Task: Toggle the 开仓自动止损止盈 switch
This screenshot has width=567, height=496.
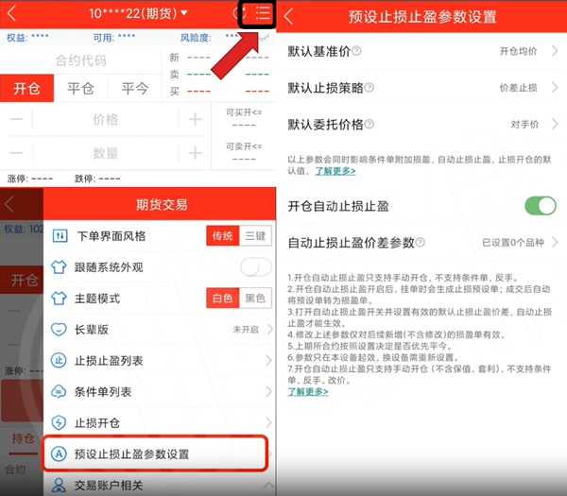Action: click(x=541, y=206)
